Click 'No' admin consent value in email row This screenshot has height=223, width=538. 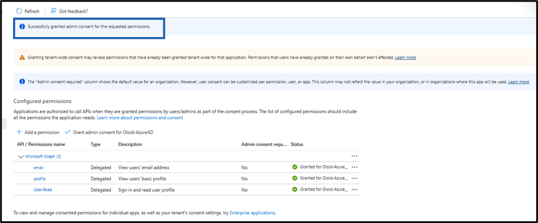244,168
